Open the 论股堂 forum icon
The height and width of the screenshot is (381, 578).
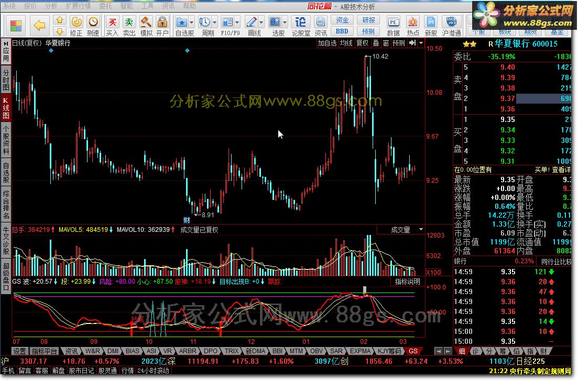pyautogui.click(x=301, y=26)
